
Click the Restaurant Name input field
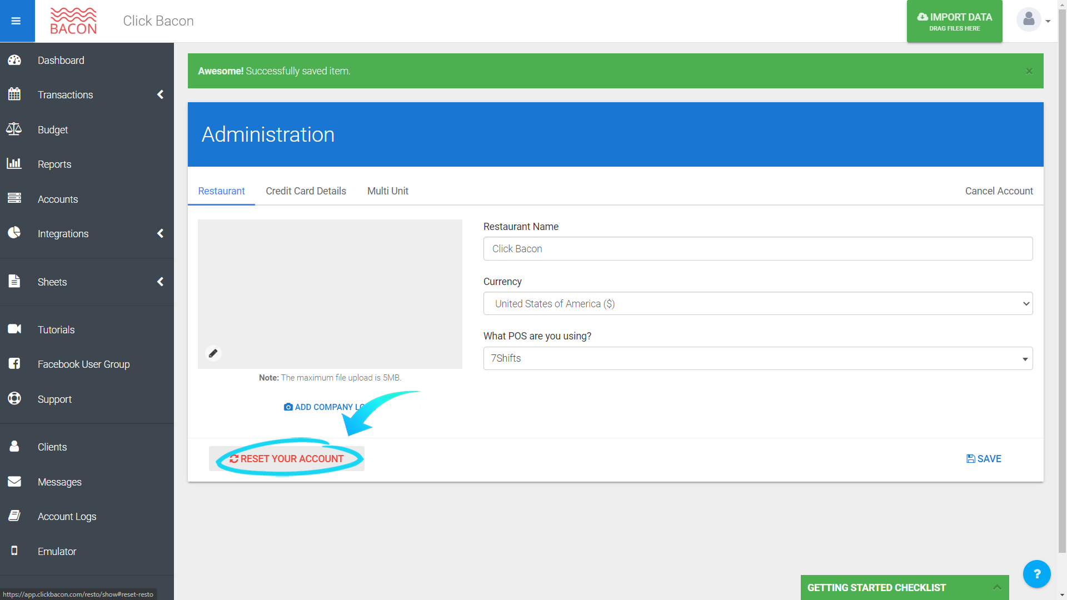point(757,249)
